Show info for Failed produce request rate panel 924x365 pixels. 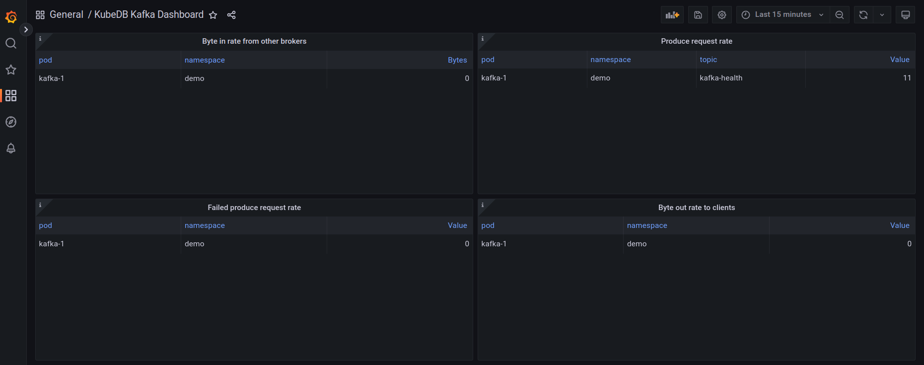(x=40, y=205)
